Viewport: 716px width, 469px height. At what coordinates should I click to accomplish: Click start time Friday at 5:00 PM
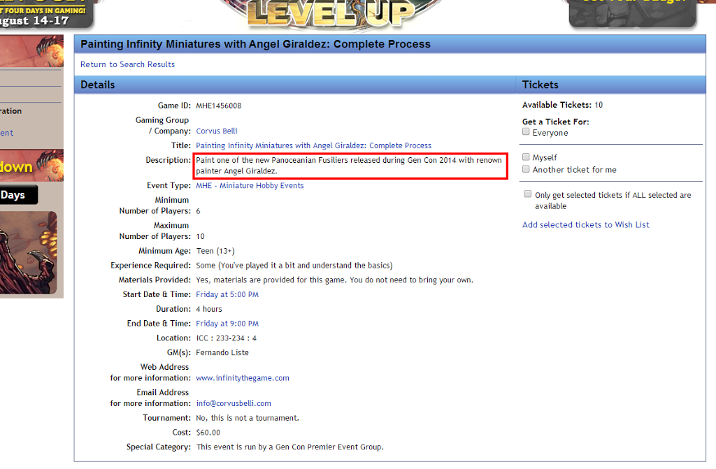point(227,294)
